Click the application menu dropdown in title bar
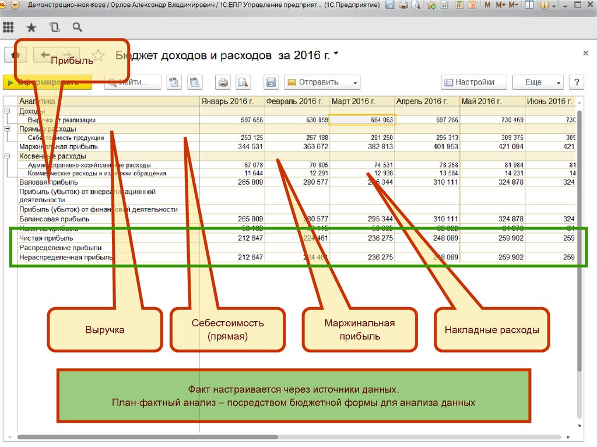Screen dimensions: 597x447 15,5
